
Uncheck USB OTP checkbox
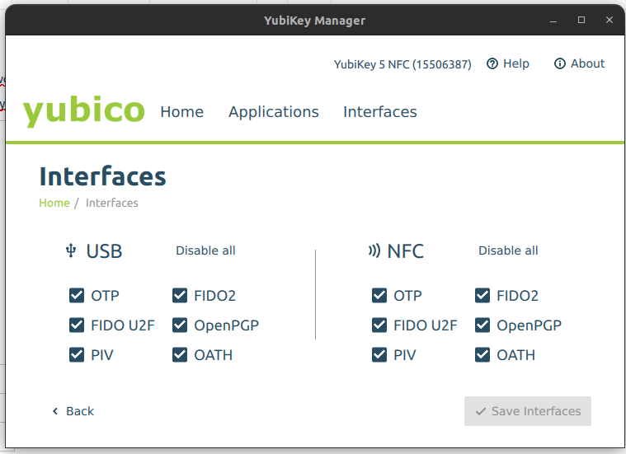point(77,296)
